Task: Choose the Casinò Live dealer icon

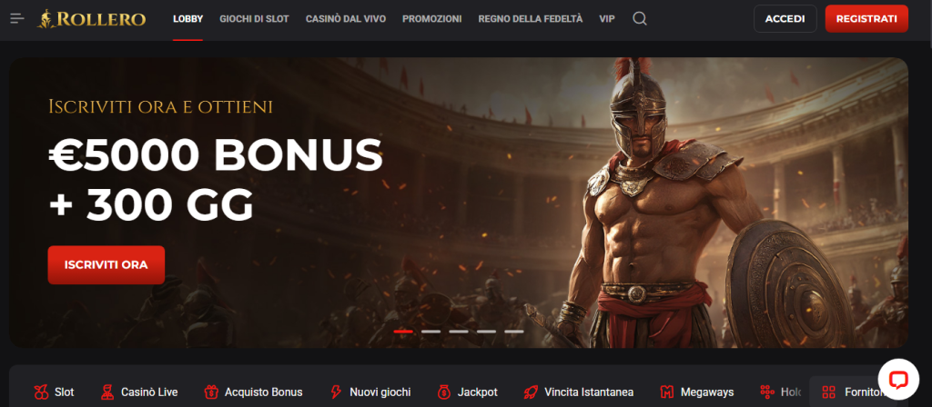Action: pyautogui.click(x=107, y=392)
